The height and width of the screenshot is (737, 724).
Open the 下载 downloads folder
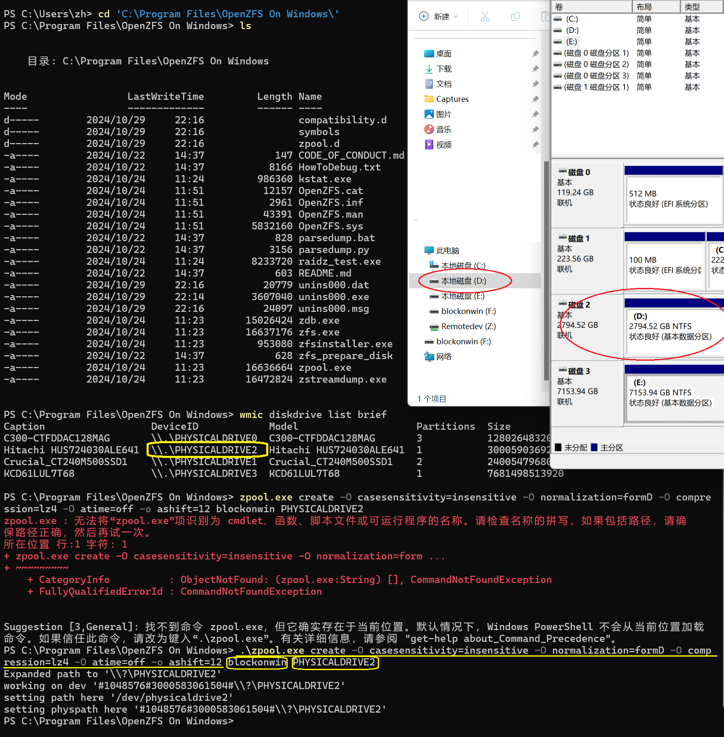coord(443,69)
